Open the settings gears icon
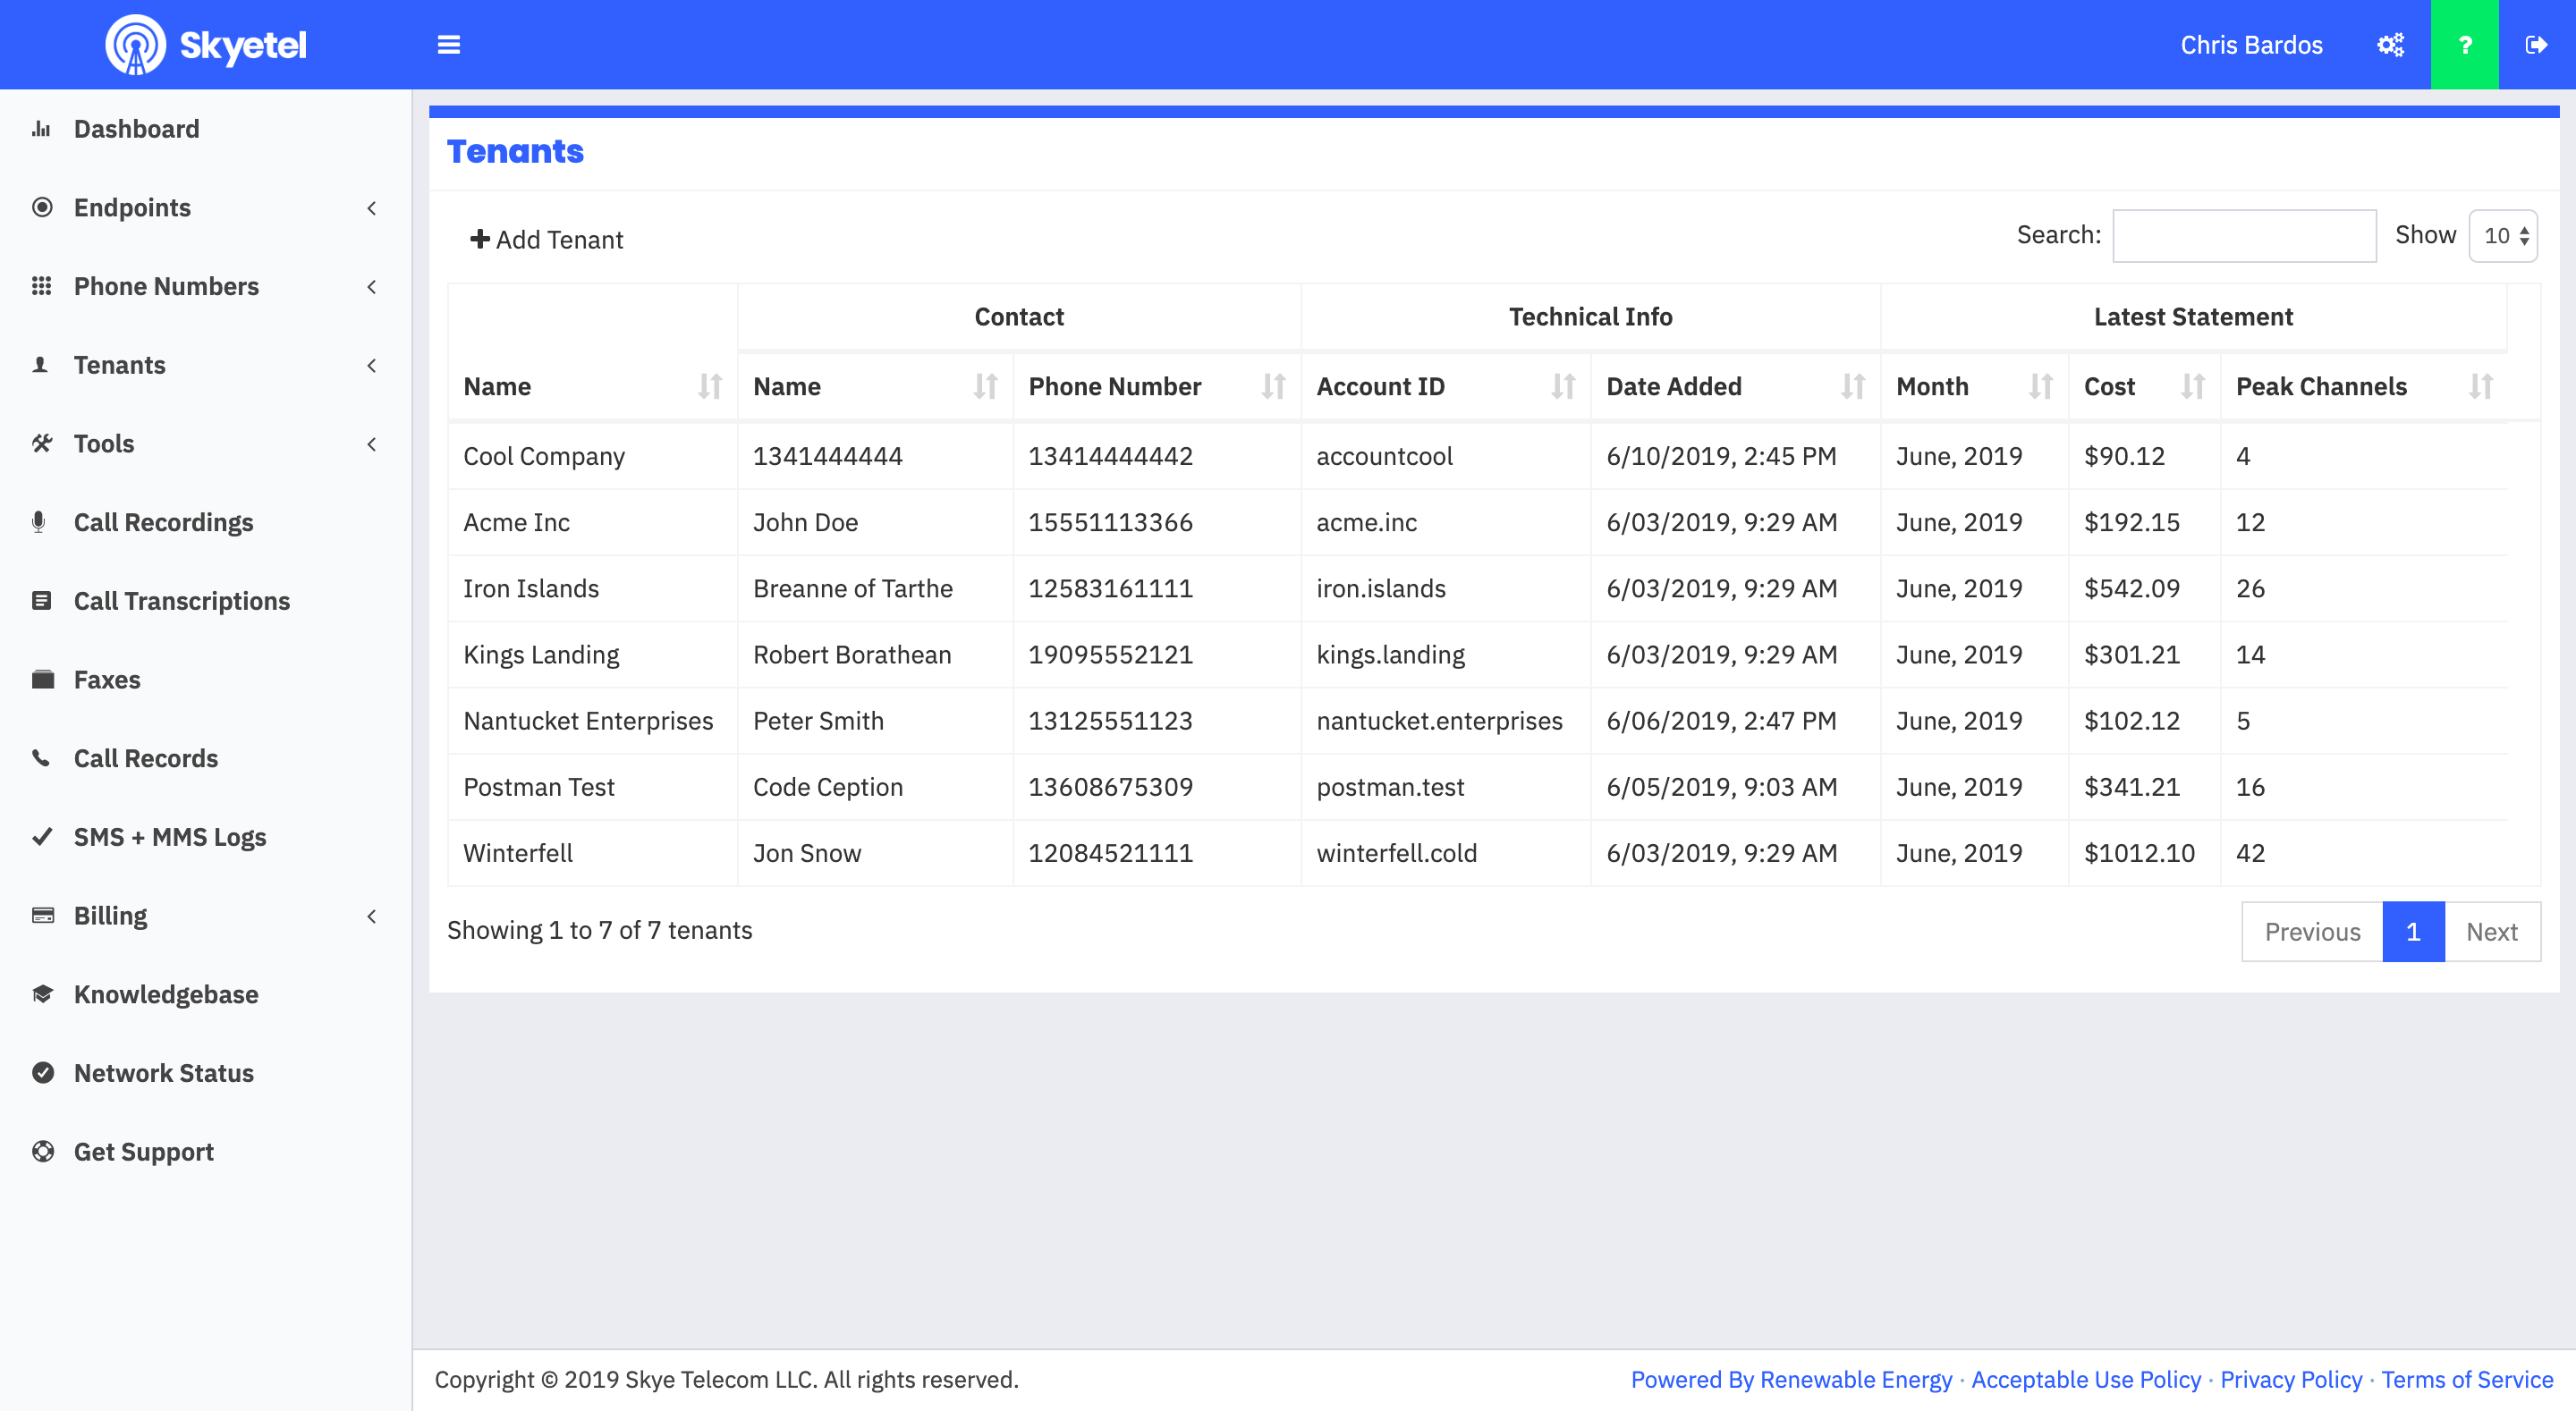This screenshot has width=2576, height=1411. [x=2390, y=45]
